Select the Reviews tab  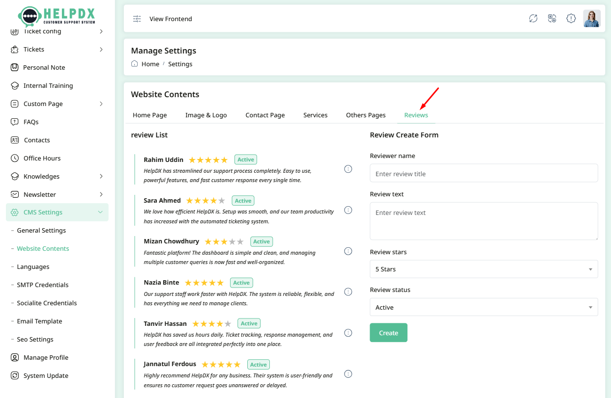coord(416,115)
